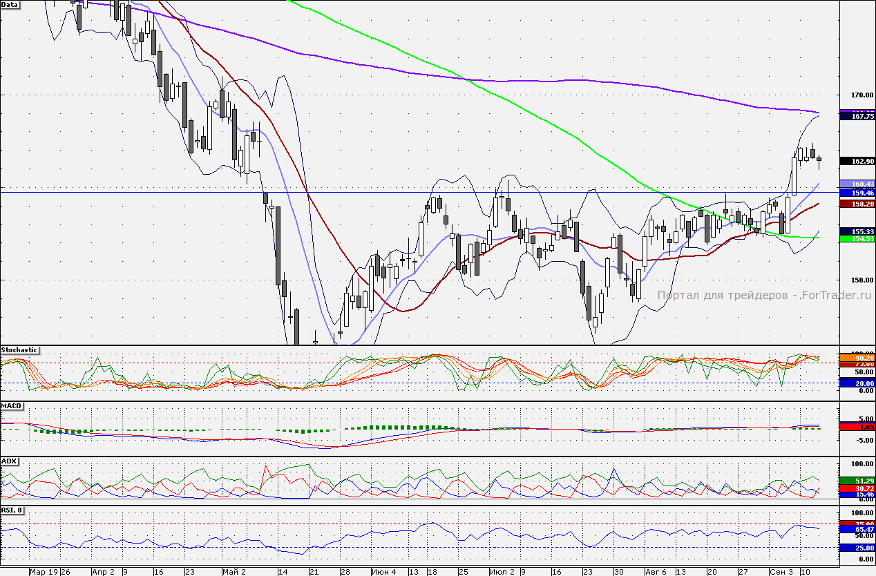The image size is (876, 576).
Task: Click the 170.00 price axis value
Action: coord(863,95)
